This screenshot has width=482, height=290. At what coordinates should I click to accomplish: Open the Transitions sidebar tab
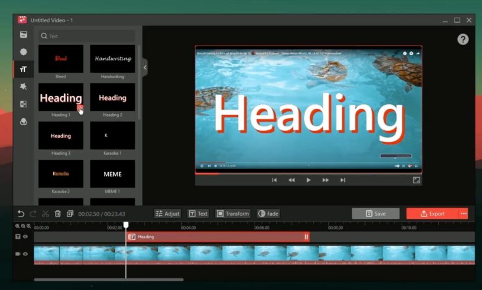click(23, 104)
